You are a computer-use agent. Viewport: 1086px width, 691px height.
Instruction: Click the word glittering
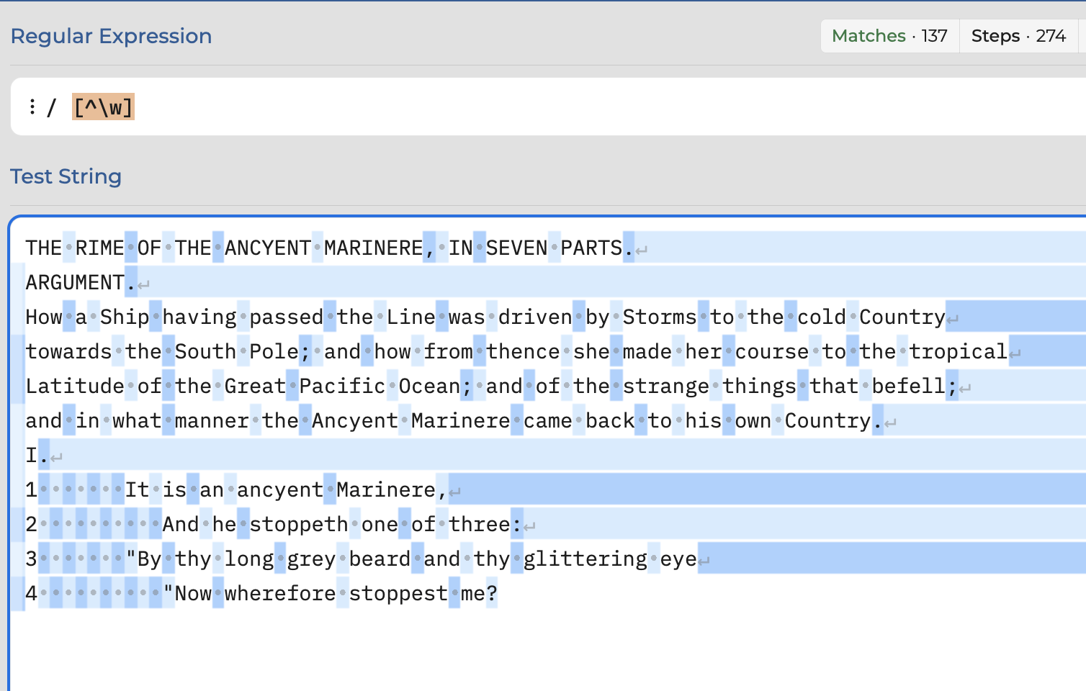(x=585, y=559)
